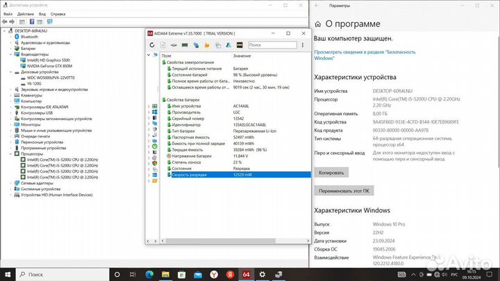
Task: Expand the Сетевые адаптеры category
Action: 10,183
